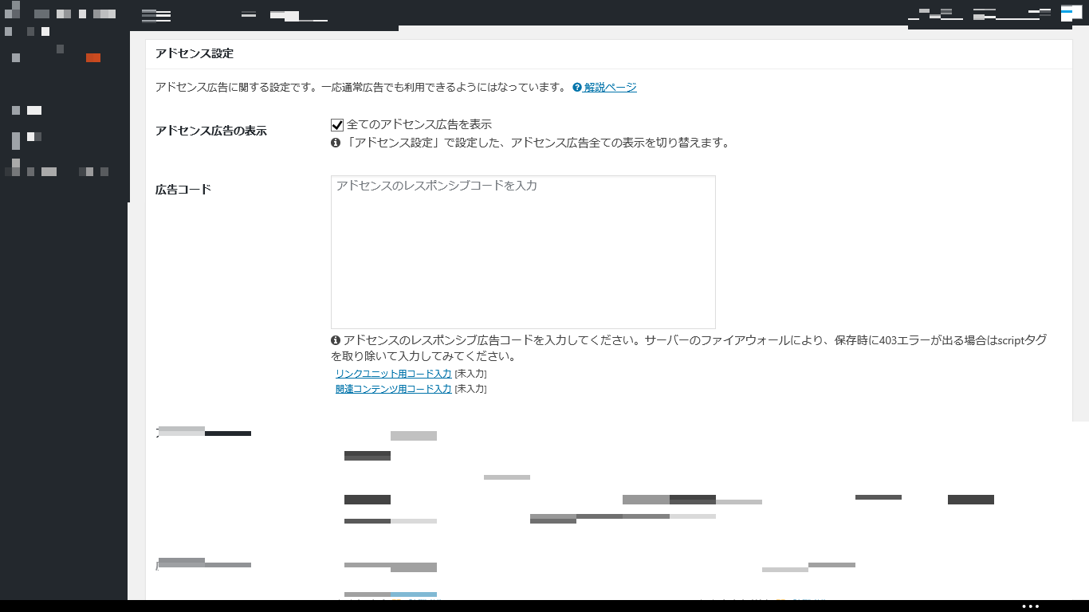The width and height of the screenshot is (1089, 612).
Task: Click the user avatar at top-right corner
Action: point(1071,12)
